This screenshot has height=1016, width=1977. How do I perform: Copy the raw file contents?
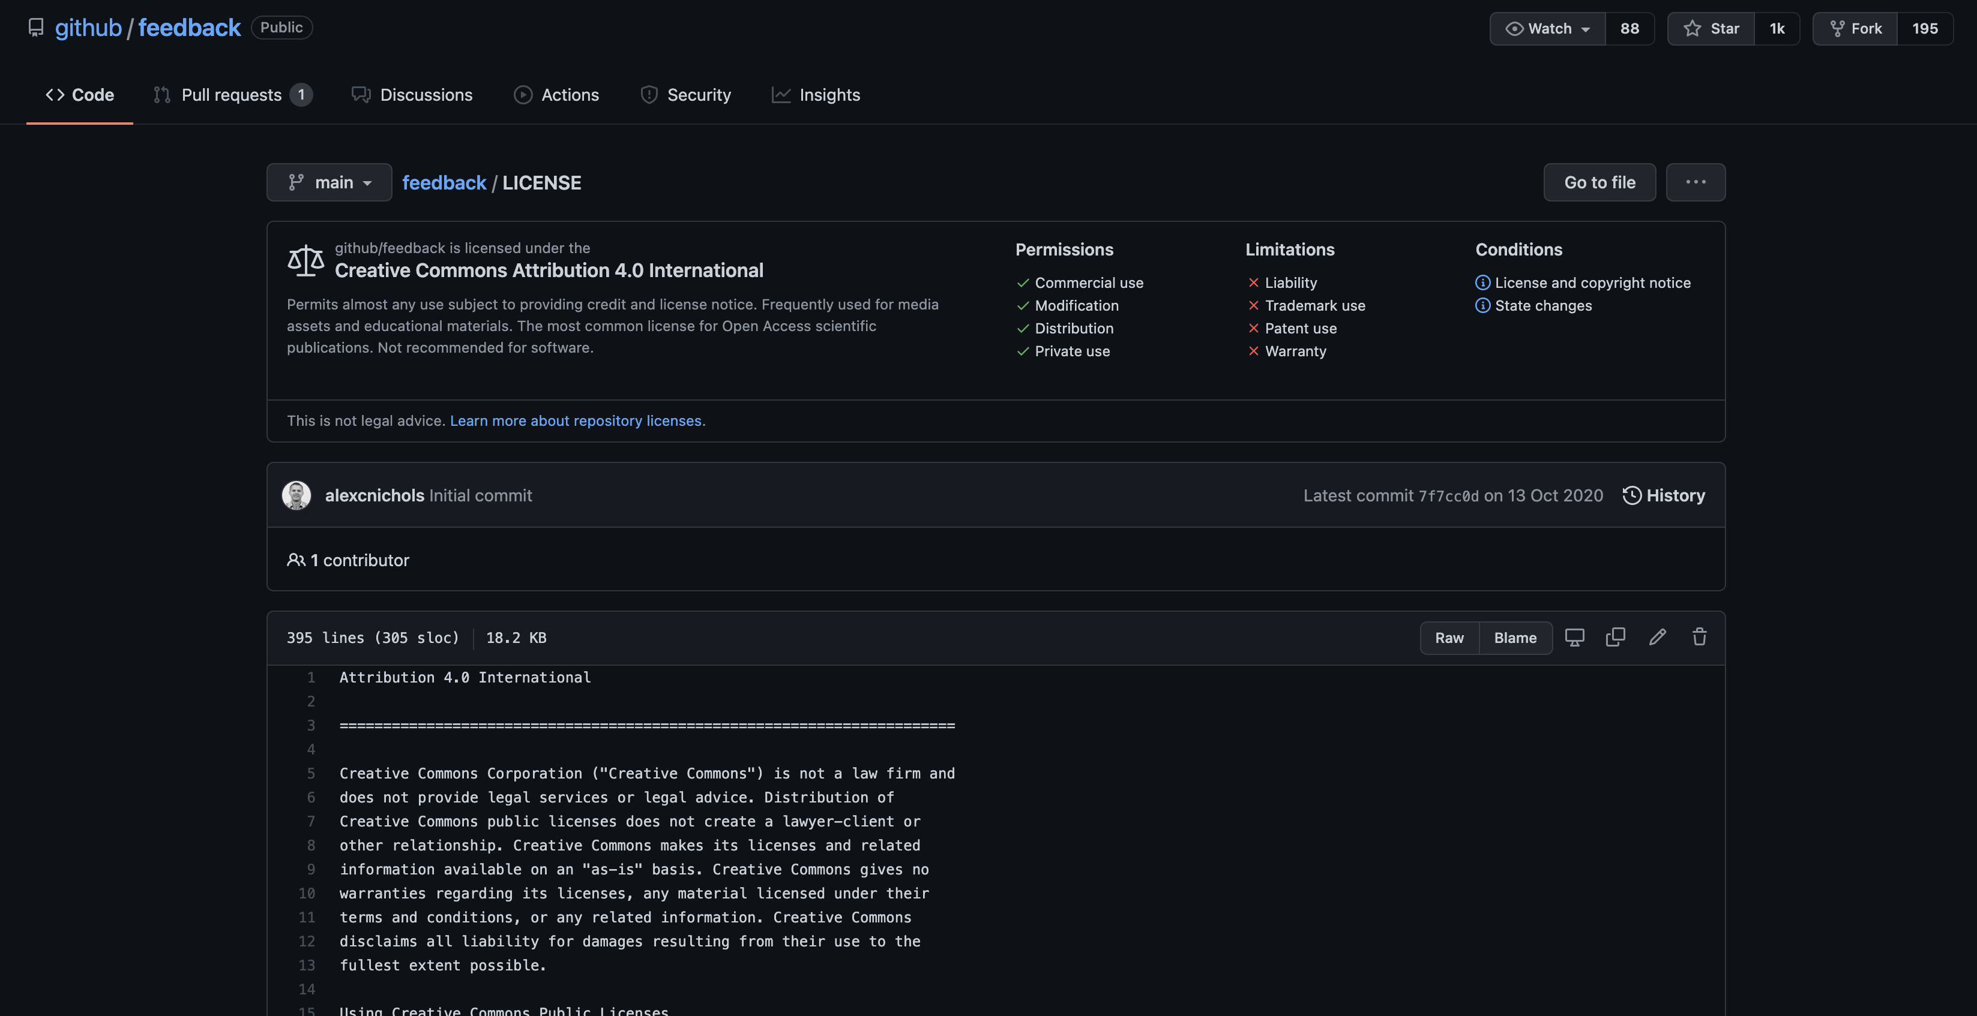[1616, 637]
